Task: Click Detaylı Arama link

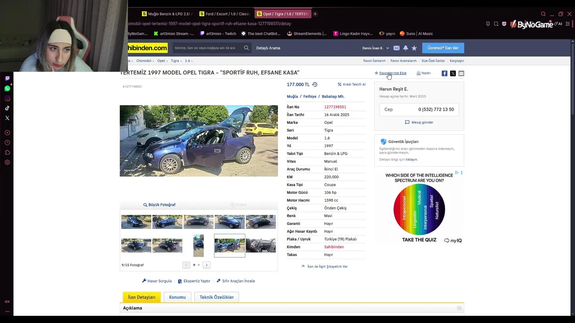Action: tap(268, 48)
